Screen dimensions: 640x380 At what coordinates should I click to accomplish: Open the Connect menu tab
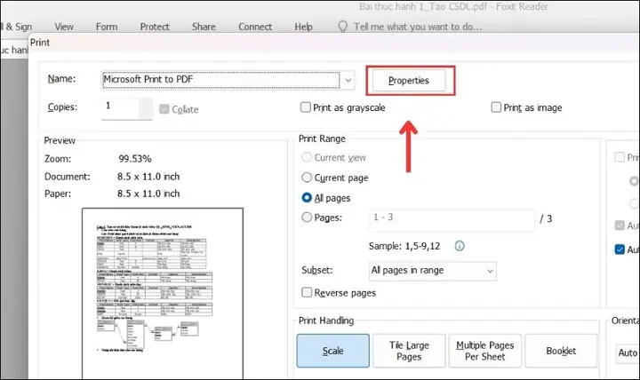[255, 27]
